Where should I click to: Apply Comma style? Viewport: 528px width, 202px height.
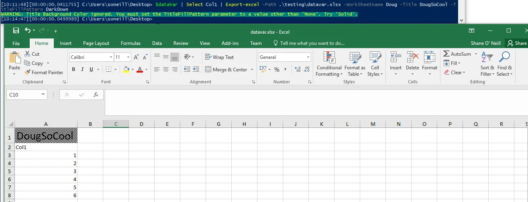(285, 69)
